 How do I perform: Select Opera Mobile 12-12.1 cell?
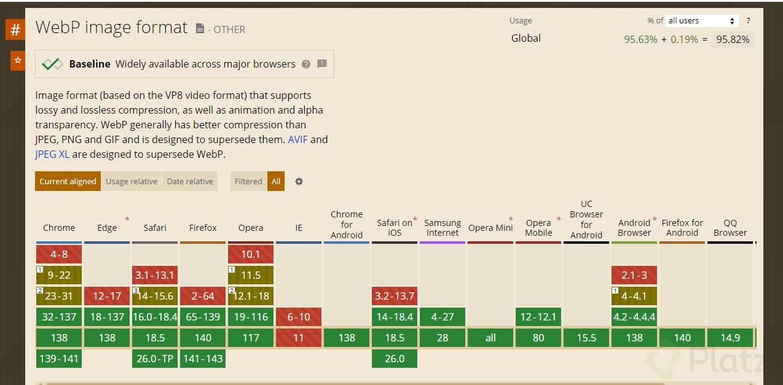538,317
